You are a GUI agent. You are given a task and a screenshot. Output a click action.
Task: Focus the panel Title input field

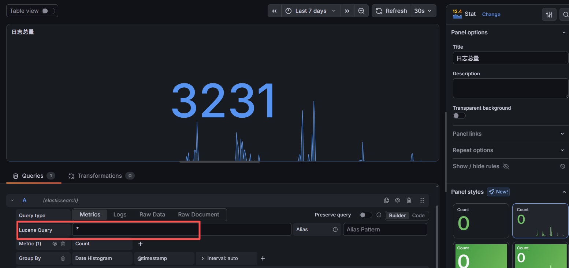pos(510,58)
